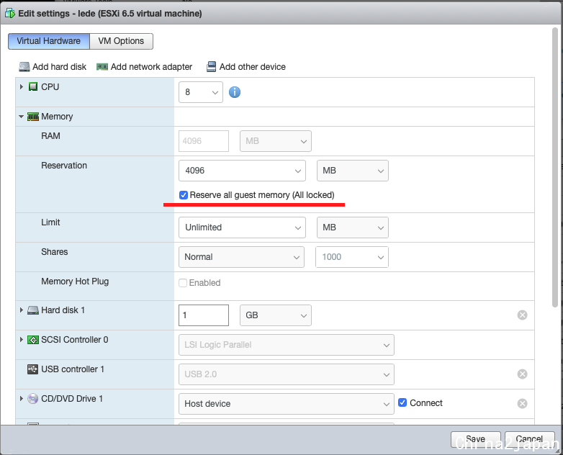
Task: Click the Hard disk size input field
Action: click(x=204, y=315)
